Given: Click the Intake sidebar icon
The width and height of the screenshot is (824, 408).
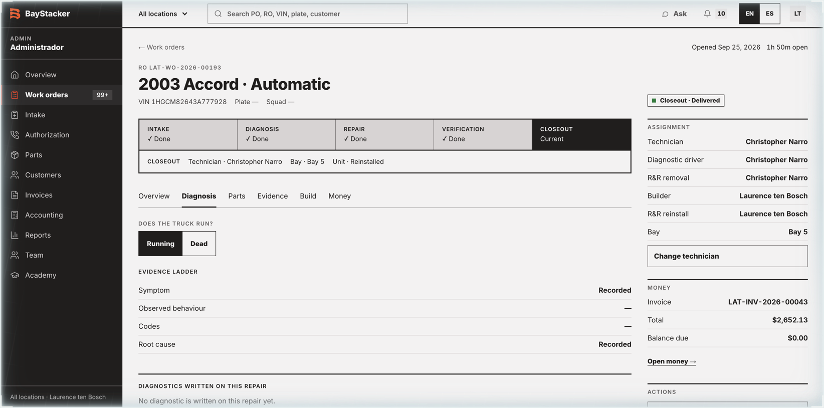Looking at the screenshot, I should pos(15,115).
